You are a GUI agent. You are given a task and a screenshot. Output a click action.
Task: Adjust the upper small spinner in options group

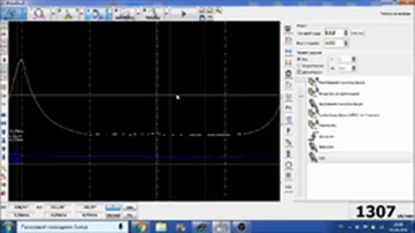tap(353, 60)
